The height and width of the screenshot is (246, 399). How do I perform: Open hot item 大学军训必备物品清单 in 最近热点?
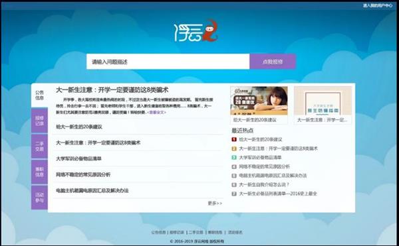(x=260, y=158)
